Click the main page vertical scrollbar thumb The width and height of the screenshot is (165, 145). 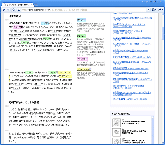(163, 33)
